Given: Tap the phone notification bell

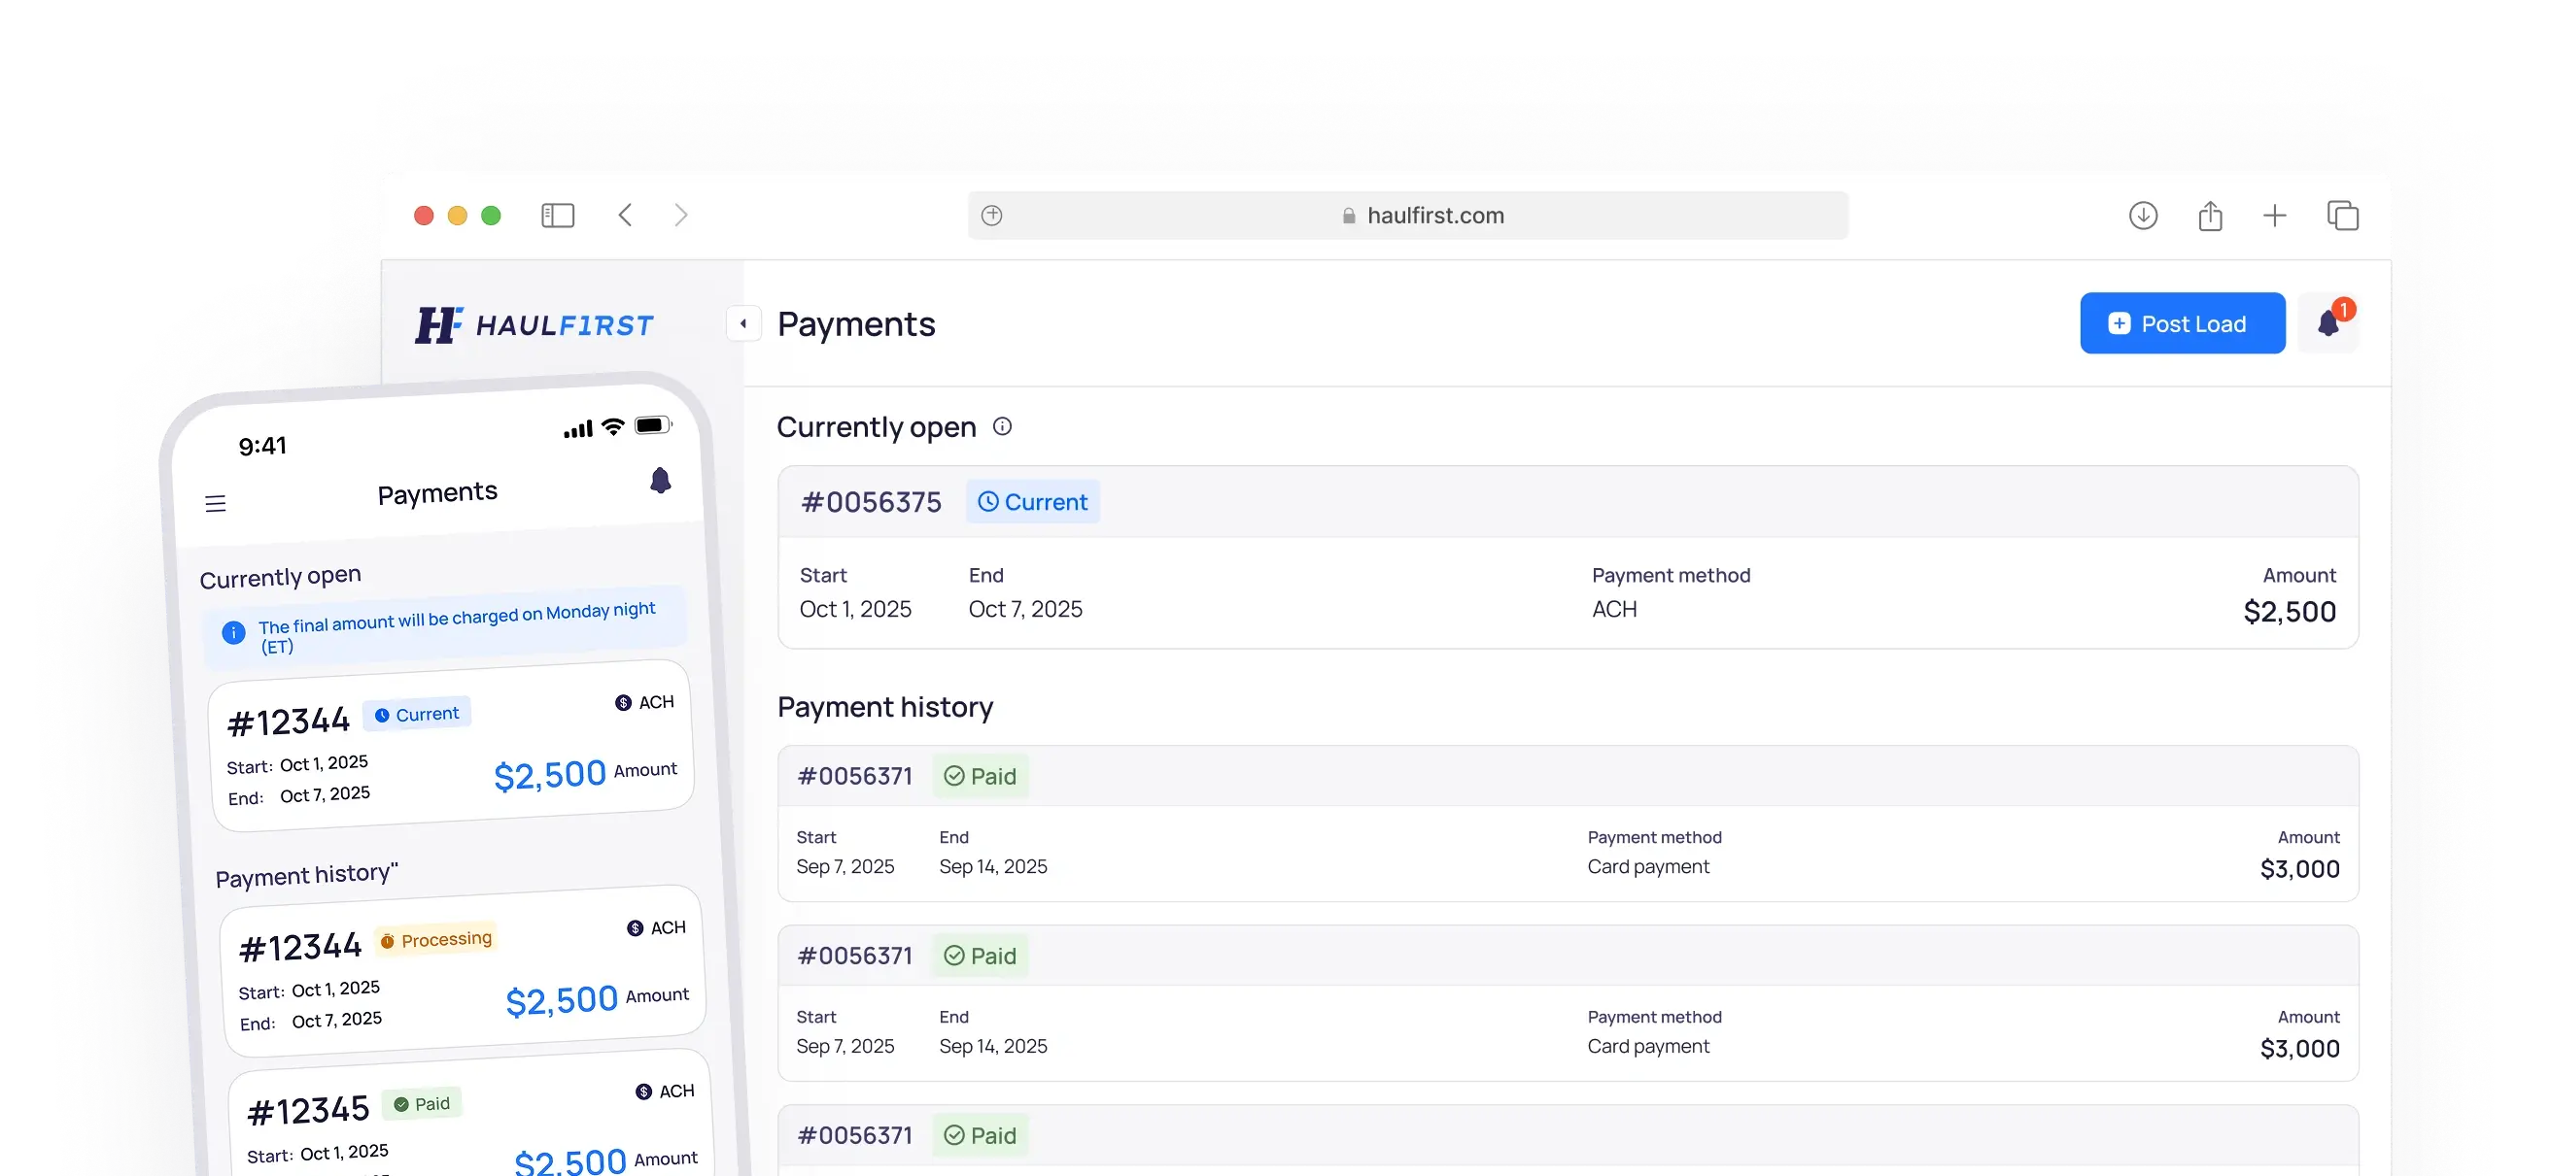Looking at the screenshot, I should coord(661,481).
